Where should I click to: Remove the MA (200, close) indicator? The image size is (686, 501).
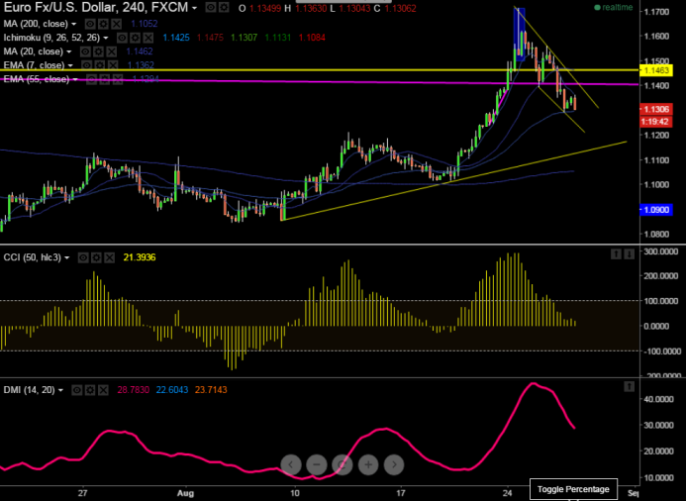coord(116,24)
